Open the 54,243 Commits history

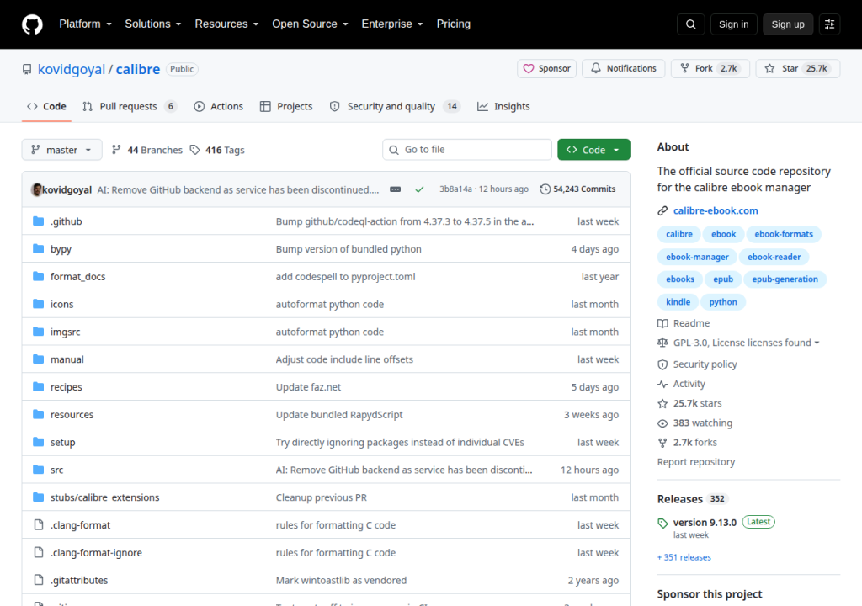[577, 189]
